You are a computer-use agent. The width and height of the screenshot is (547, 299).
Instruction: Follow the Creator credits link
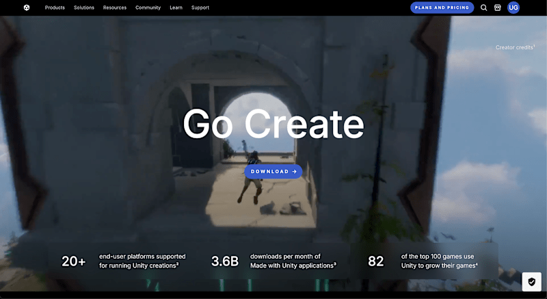[515, 47]
